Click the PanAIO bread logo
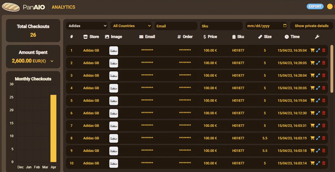This screenshot has width=335, height=172. point(11,7)
